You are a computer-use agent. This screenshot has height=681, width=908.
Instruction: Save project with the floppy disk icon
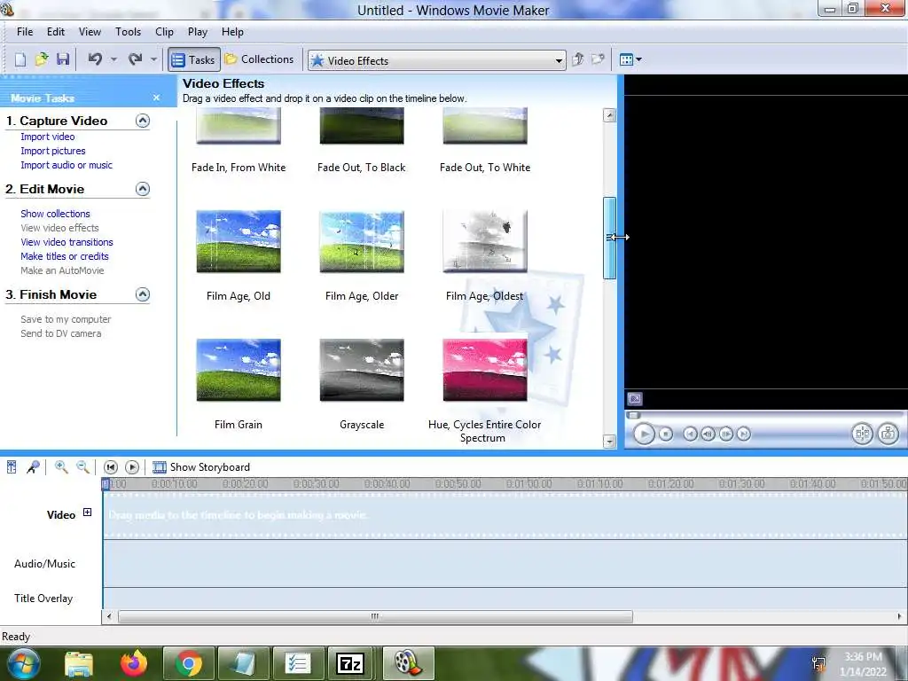click(x=63, y=59)
